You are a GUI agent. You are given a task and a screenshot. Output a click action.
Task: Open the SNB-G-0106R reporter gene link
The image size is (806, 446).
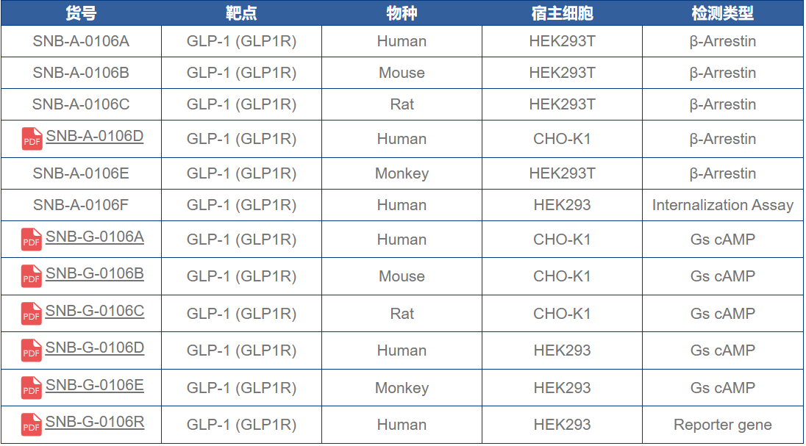point(94,422)
